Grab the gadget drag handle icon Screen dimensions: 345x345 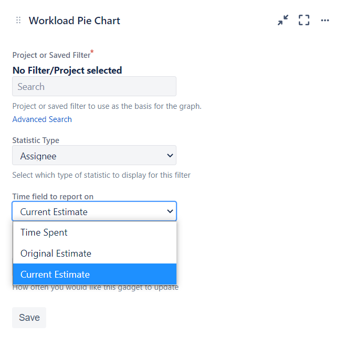(18, 21)
